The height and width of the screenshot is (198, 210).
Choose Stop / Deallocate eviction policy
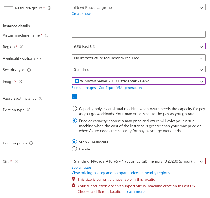pos(74,142)
